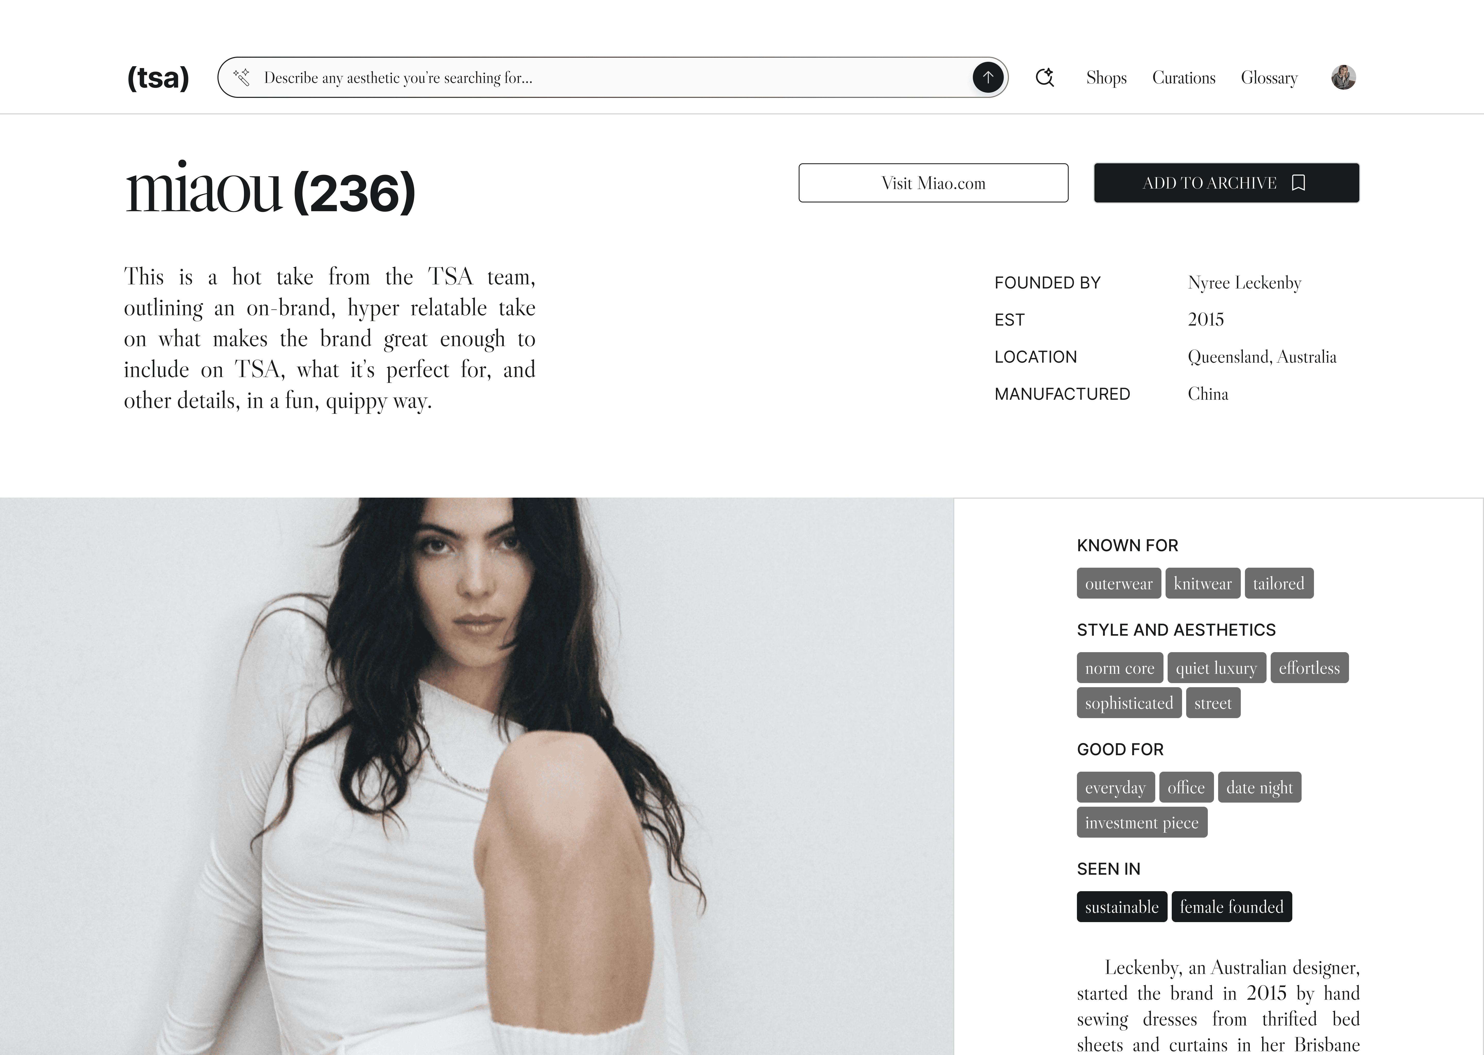Select the date night tag

coord(1259,787)
